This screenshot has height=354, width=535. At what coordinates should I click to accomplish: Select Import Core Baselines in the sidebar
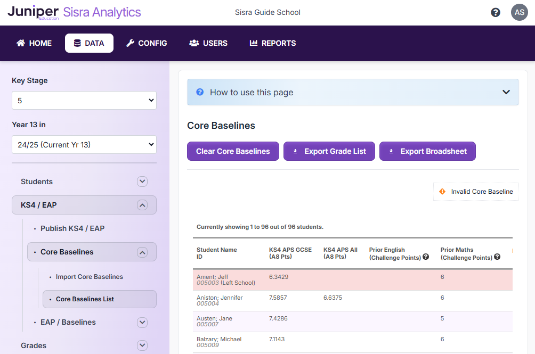coord(90,276)
